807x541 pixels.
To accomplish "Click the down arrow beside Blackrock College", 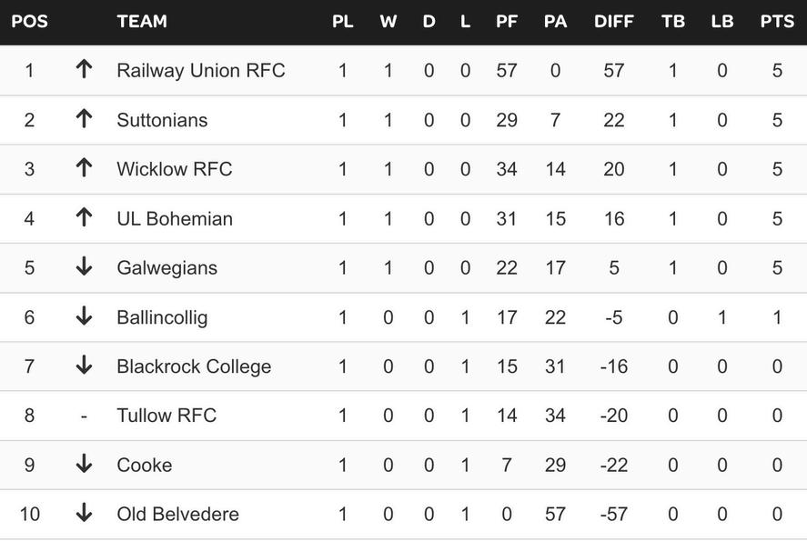I will (84, 366).
